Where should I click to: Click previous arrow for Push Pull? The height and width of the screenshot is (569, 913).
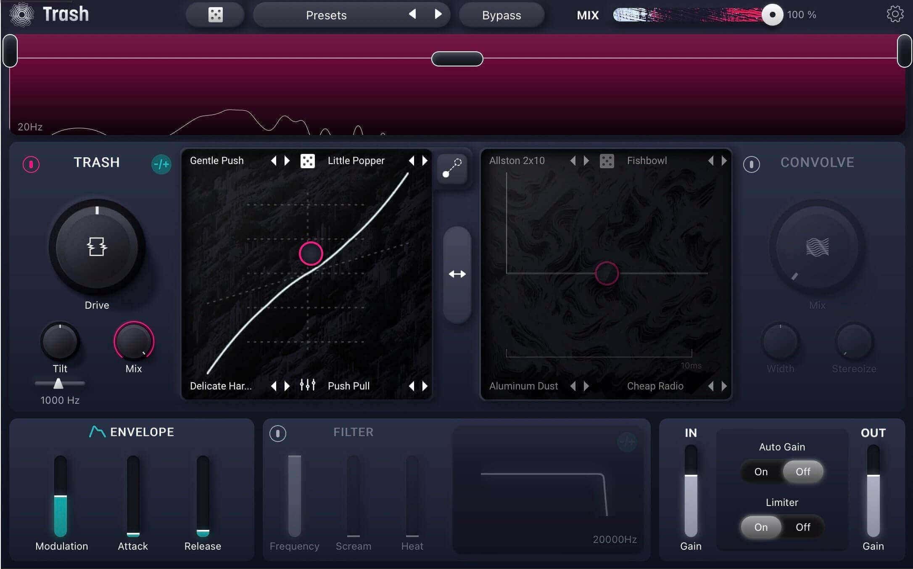412,386
